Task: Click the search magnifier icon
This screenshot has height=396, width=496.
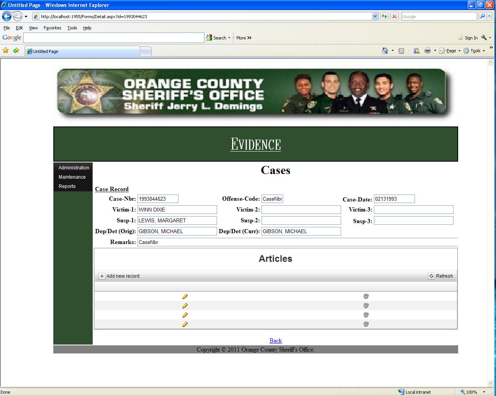Action: [x=482, y=17]
